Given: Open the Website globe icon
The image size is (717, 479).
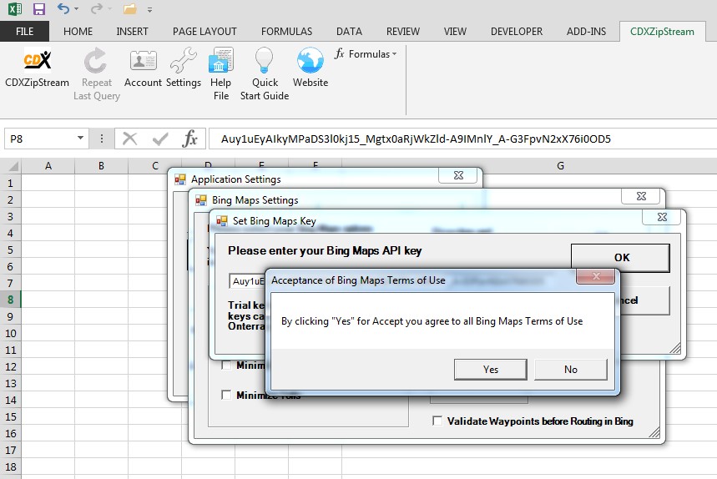Looking at the screenshot, I should (310, 60).
